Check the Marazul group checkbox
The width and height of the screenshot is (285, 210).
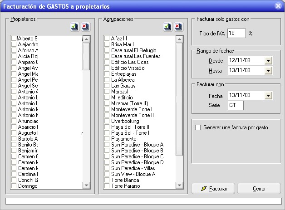point(107,92)
